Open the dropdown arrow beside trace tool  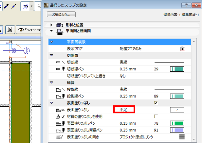click(32, 6)
